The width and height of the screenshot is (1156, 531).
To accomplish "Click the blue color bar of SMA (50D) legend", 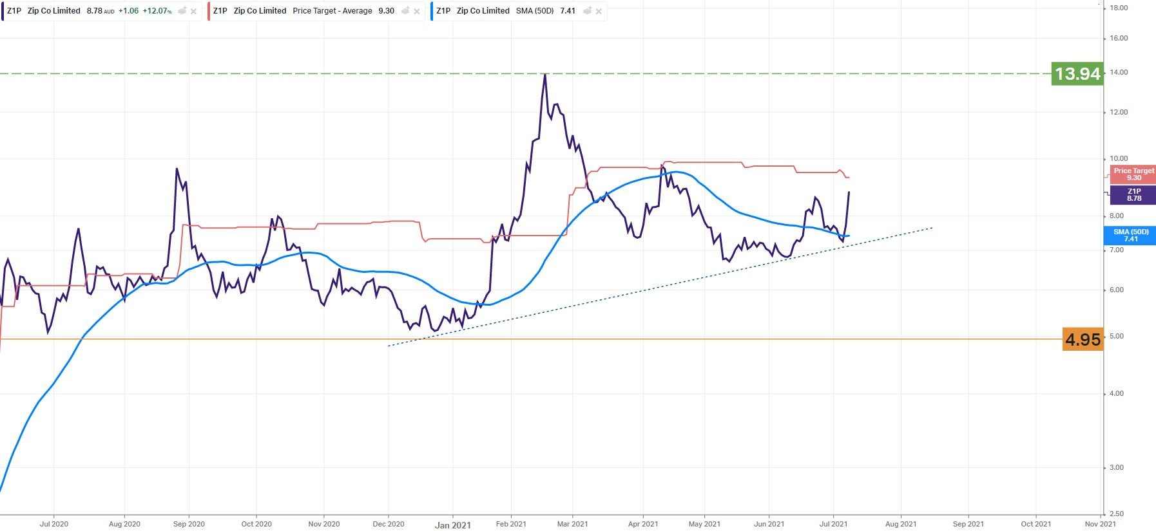I will pyautogui.click(x=432, y=11).
